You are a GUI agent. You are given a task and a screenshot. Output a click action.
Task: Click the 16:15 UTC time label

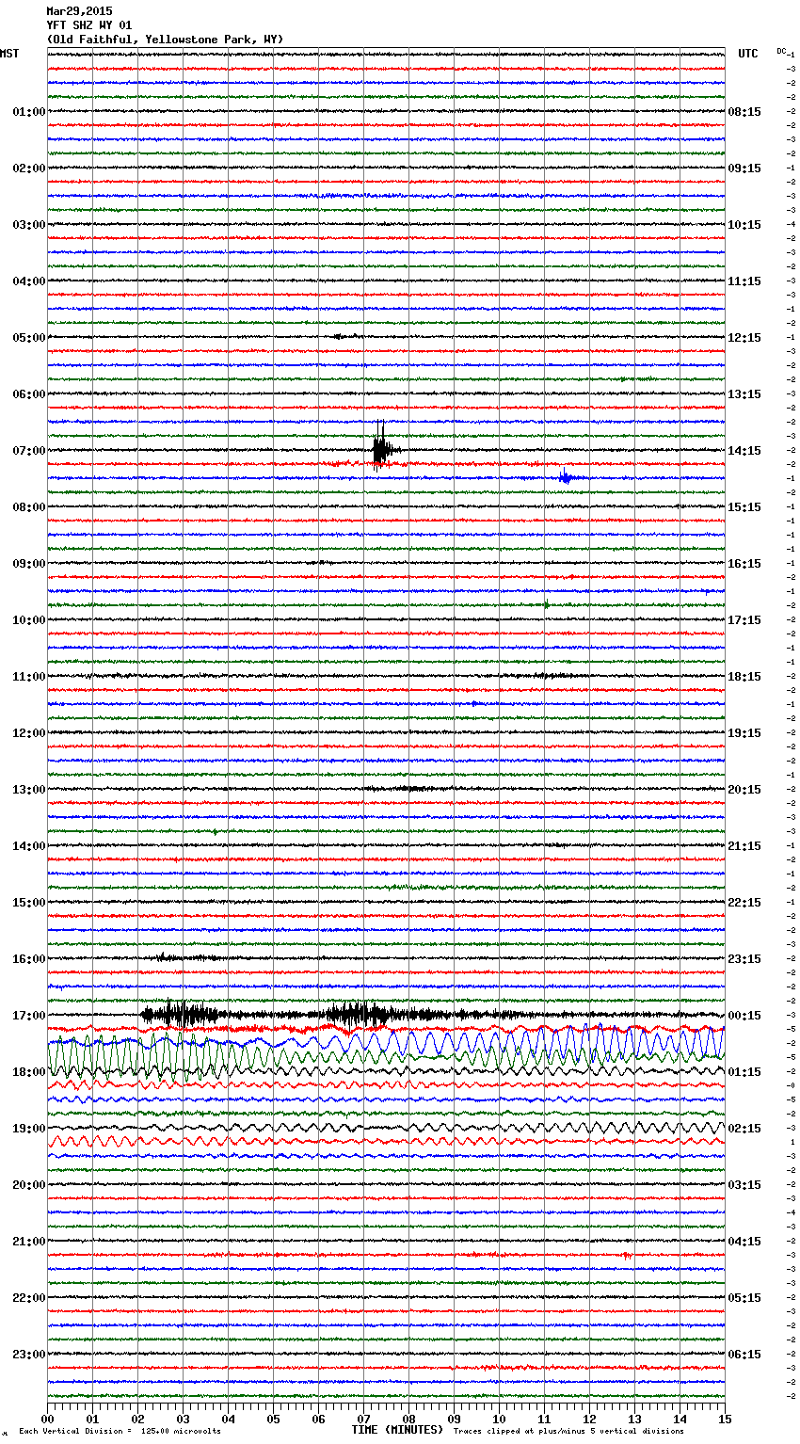point(744,564)
